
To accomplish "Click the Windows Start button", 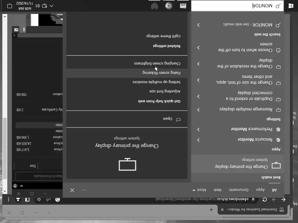I will pos(291,6).
